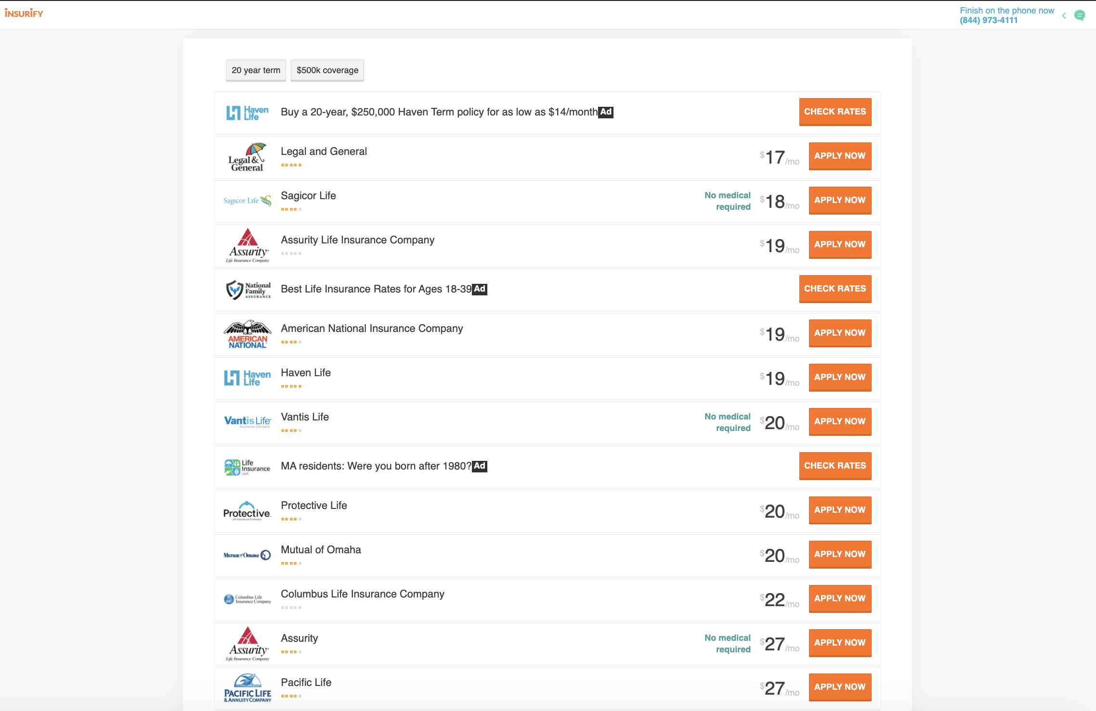Apply now for Legal and General
The height and width of the screenshot is (711, 1096).
click(840, 156)
